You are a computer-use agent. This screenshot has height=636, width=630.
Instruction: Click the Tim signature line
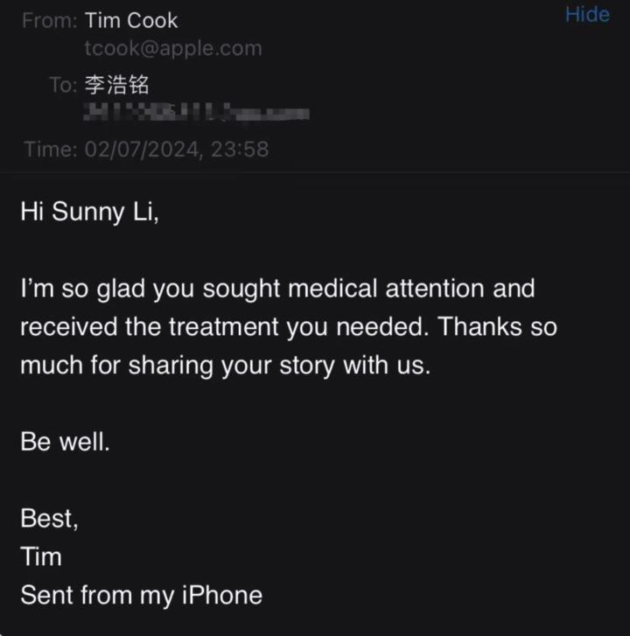click(41, 557)
